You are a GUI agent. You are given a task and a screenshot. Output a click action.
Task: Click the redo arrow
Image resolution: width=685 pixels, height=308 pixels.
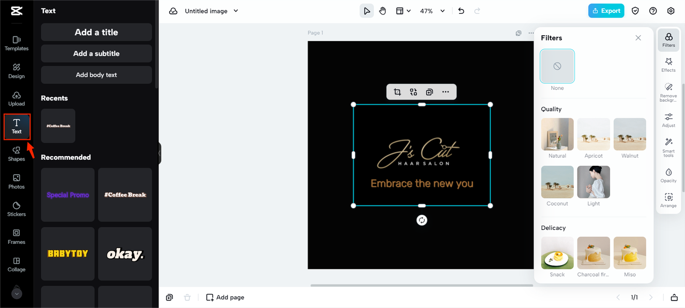(477, 11)
